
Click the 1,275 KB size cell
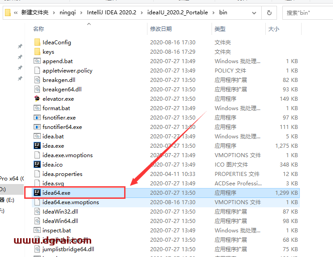click(286, 146)
